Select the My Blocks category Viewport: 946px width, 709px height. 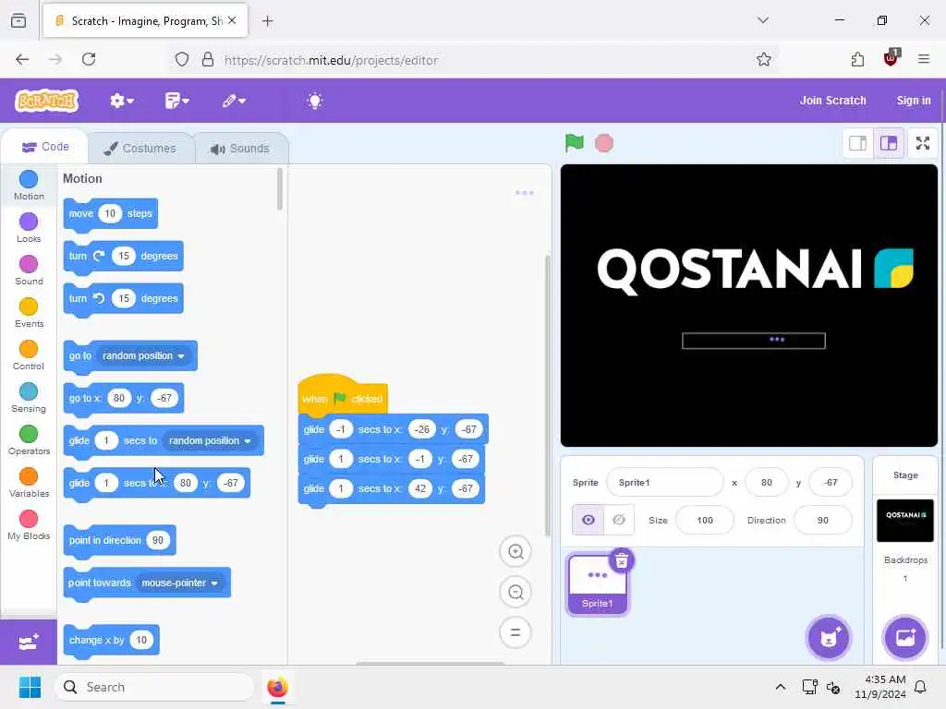coord(29,525)
